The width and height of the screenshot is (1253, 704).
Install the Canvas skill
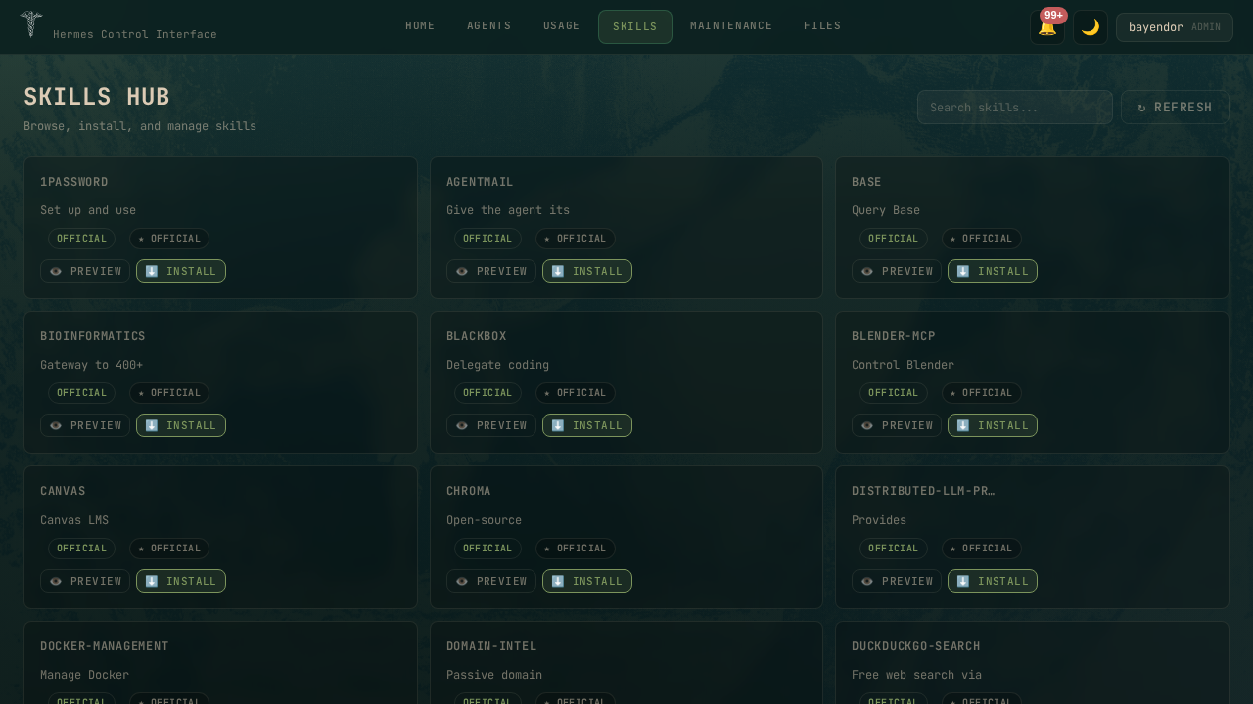(x=181, y=581)
